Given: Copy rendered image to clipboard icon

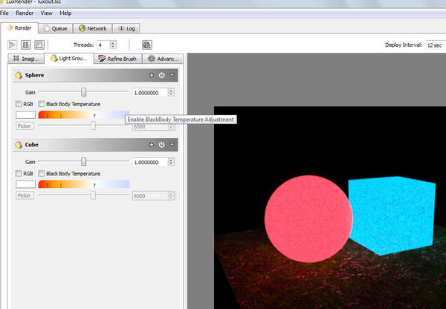Looking at the screenshot, I should pos(146,45).
